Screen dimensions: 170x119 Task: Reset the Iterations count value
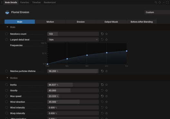pyautogui.click(x=102, y=34)
